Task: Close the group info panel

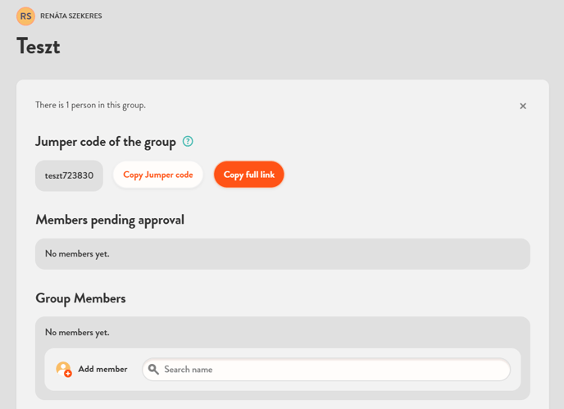Action: pos(523,107)
